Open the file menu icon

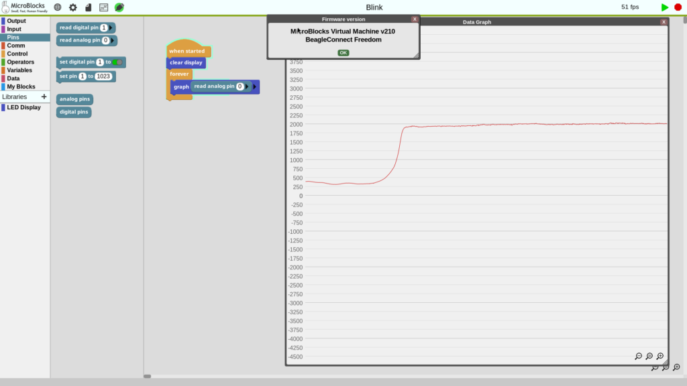(88, 7)
